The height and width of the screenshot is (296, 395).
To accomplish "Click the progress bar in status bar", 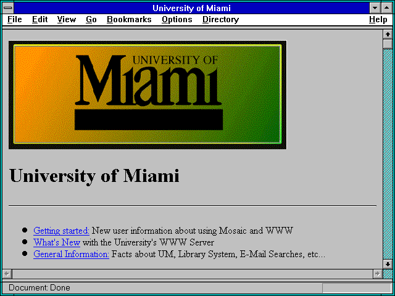I will pyautogui.click(x=357, y=288).
